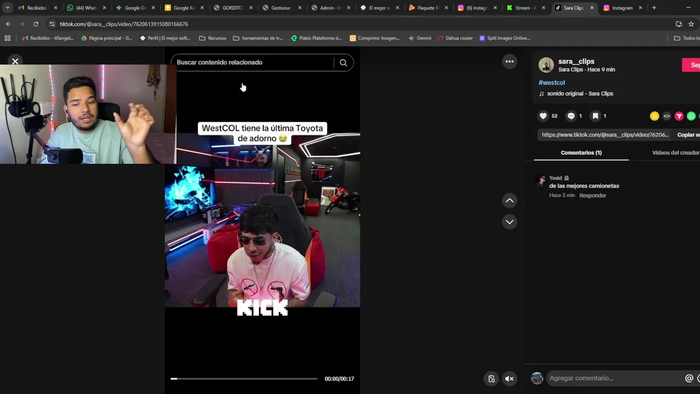Open the Recursos bookmarks folder
700x394 pixels.
(213, 38)
